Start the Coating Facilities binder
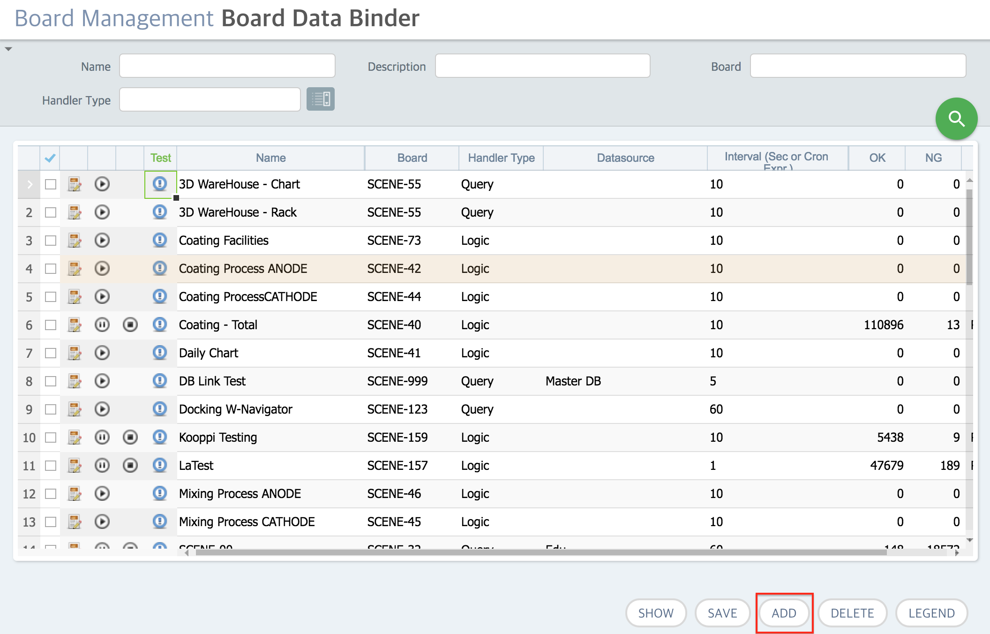This screenshot has height=634, width=990. (x=102, y=240)
